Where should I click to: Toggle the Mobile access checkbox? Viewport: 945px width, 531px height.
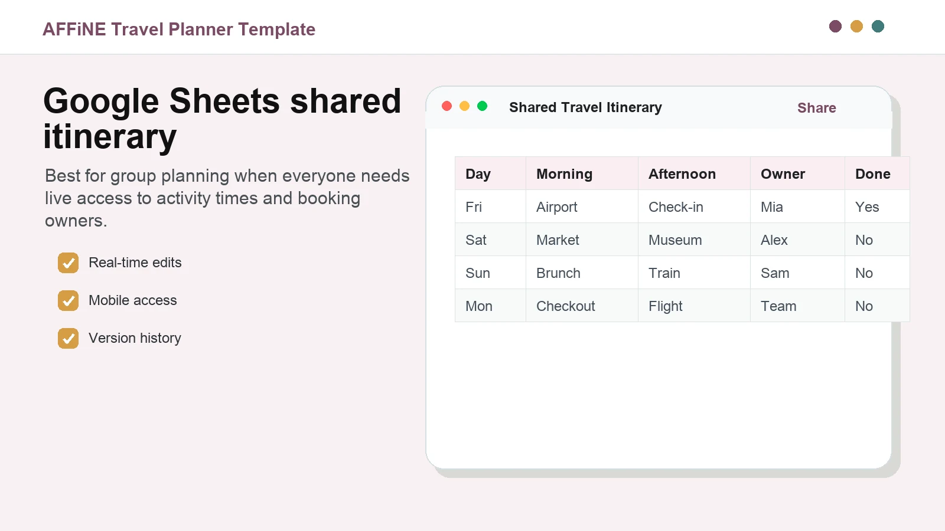pos(68,301)
